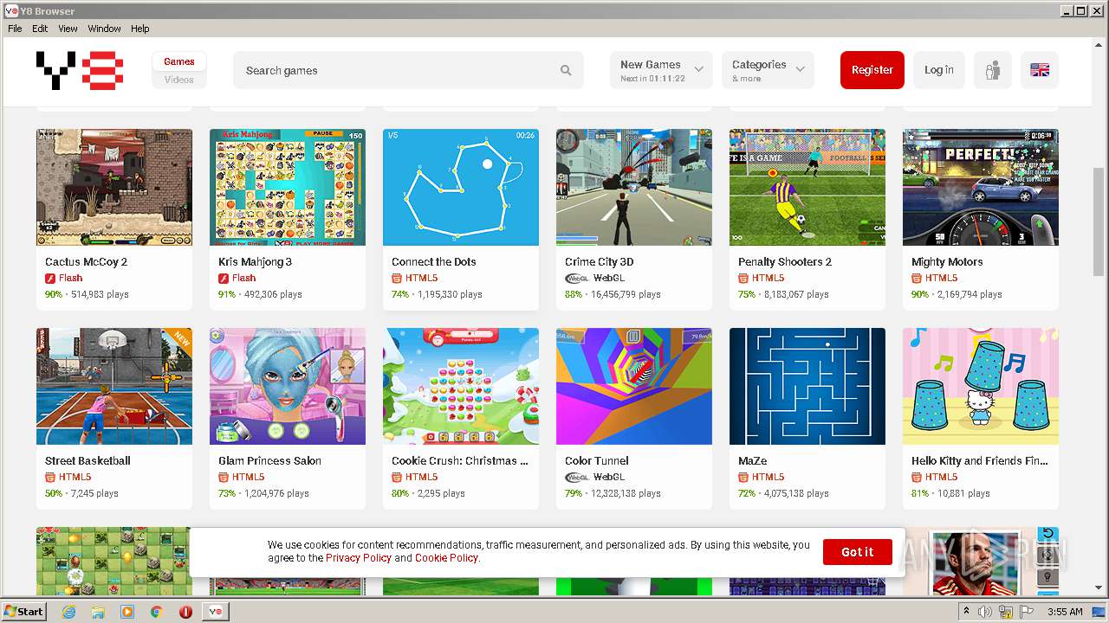Open the Privacy Policy link

[359, 558]
